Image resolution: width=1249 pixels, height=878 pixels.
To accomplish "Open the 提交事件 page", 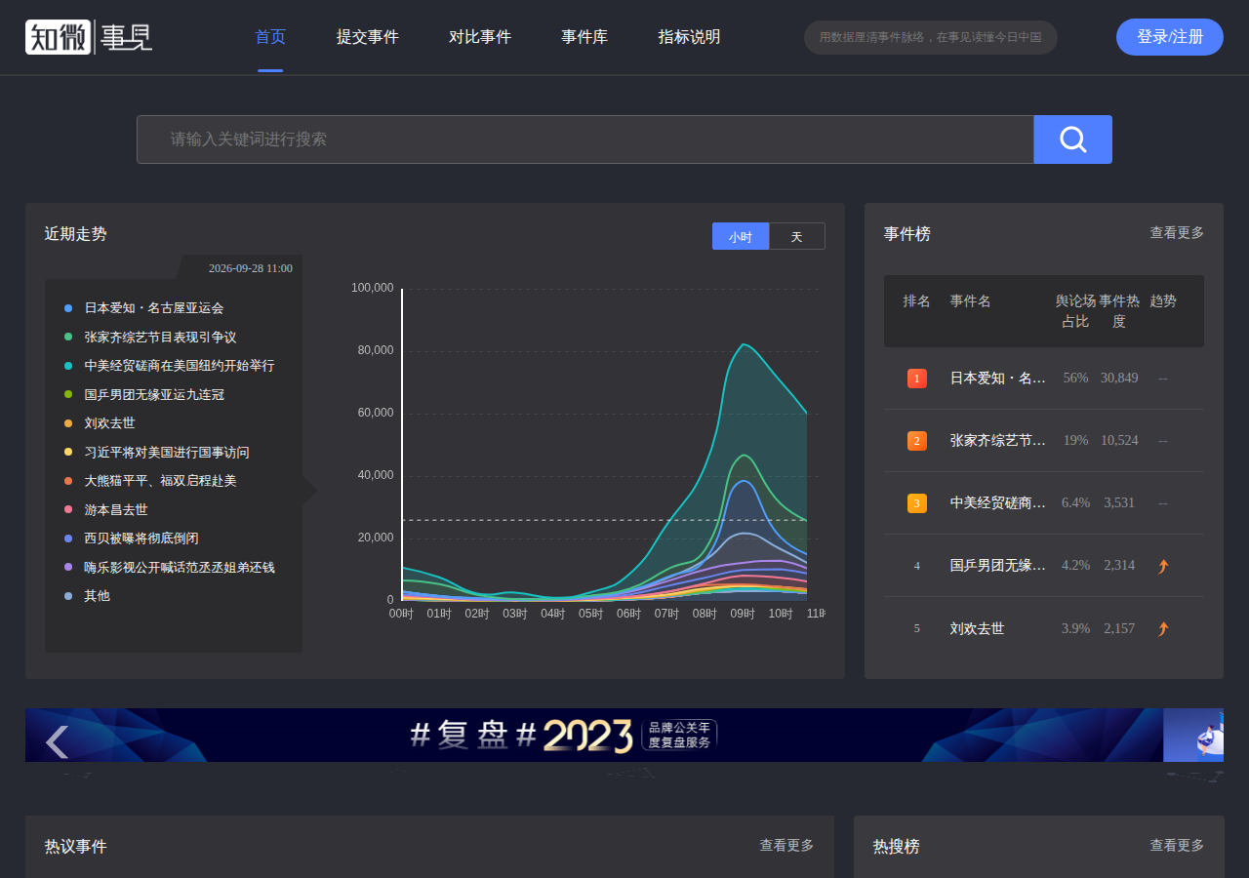I will click(368, 37).
